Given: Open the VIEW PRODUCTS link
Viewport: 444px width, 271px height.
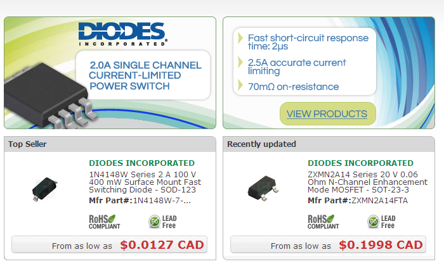Looking at the screenshot, I should (x=327, y=114).
